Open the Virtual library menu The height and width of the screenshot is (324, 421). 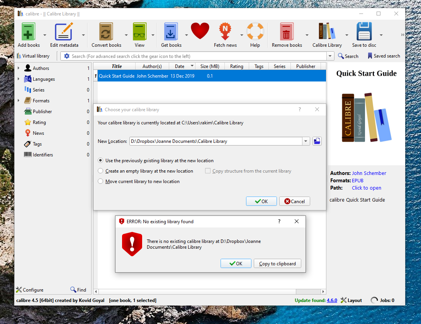[33, 56]
